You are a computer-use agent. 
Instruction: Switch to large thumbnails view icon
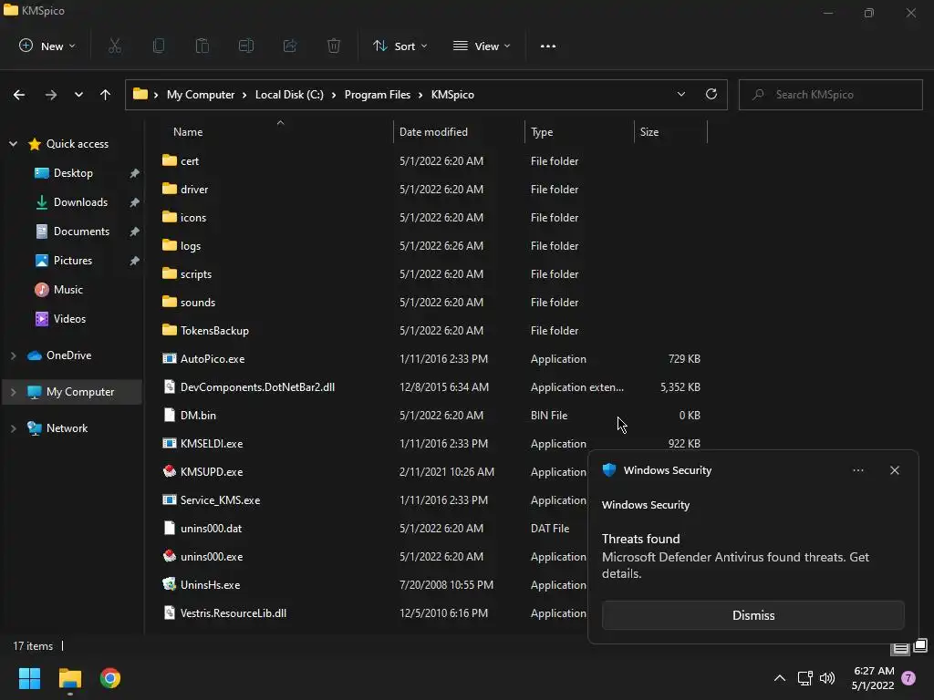[x=920, y=646]
